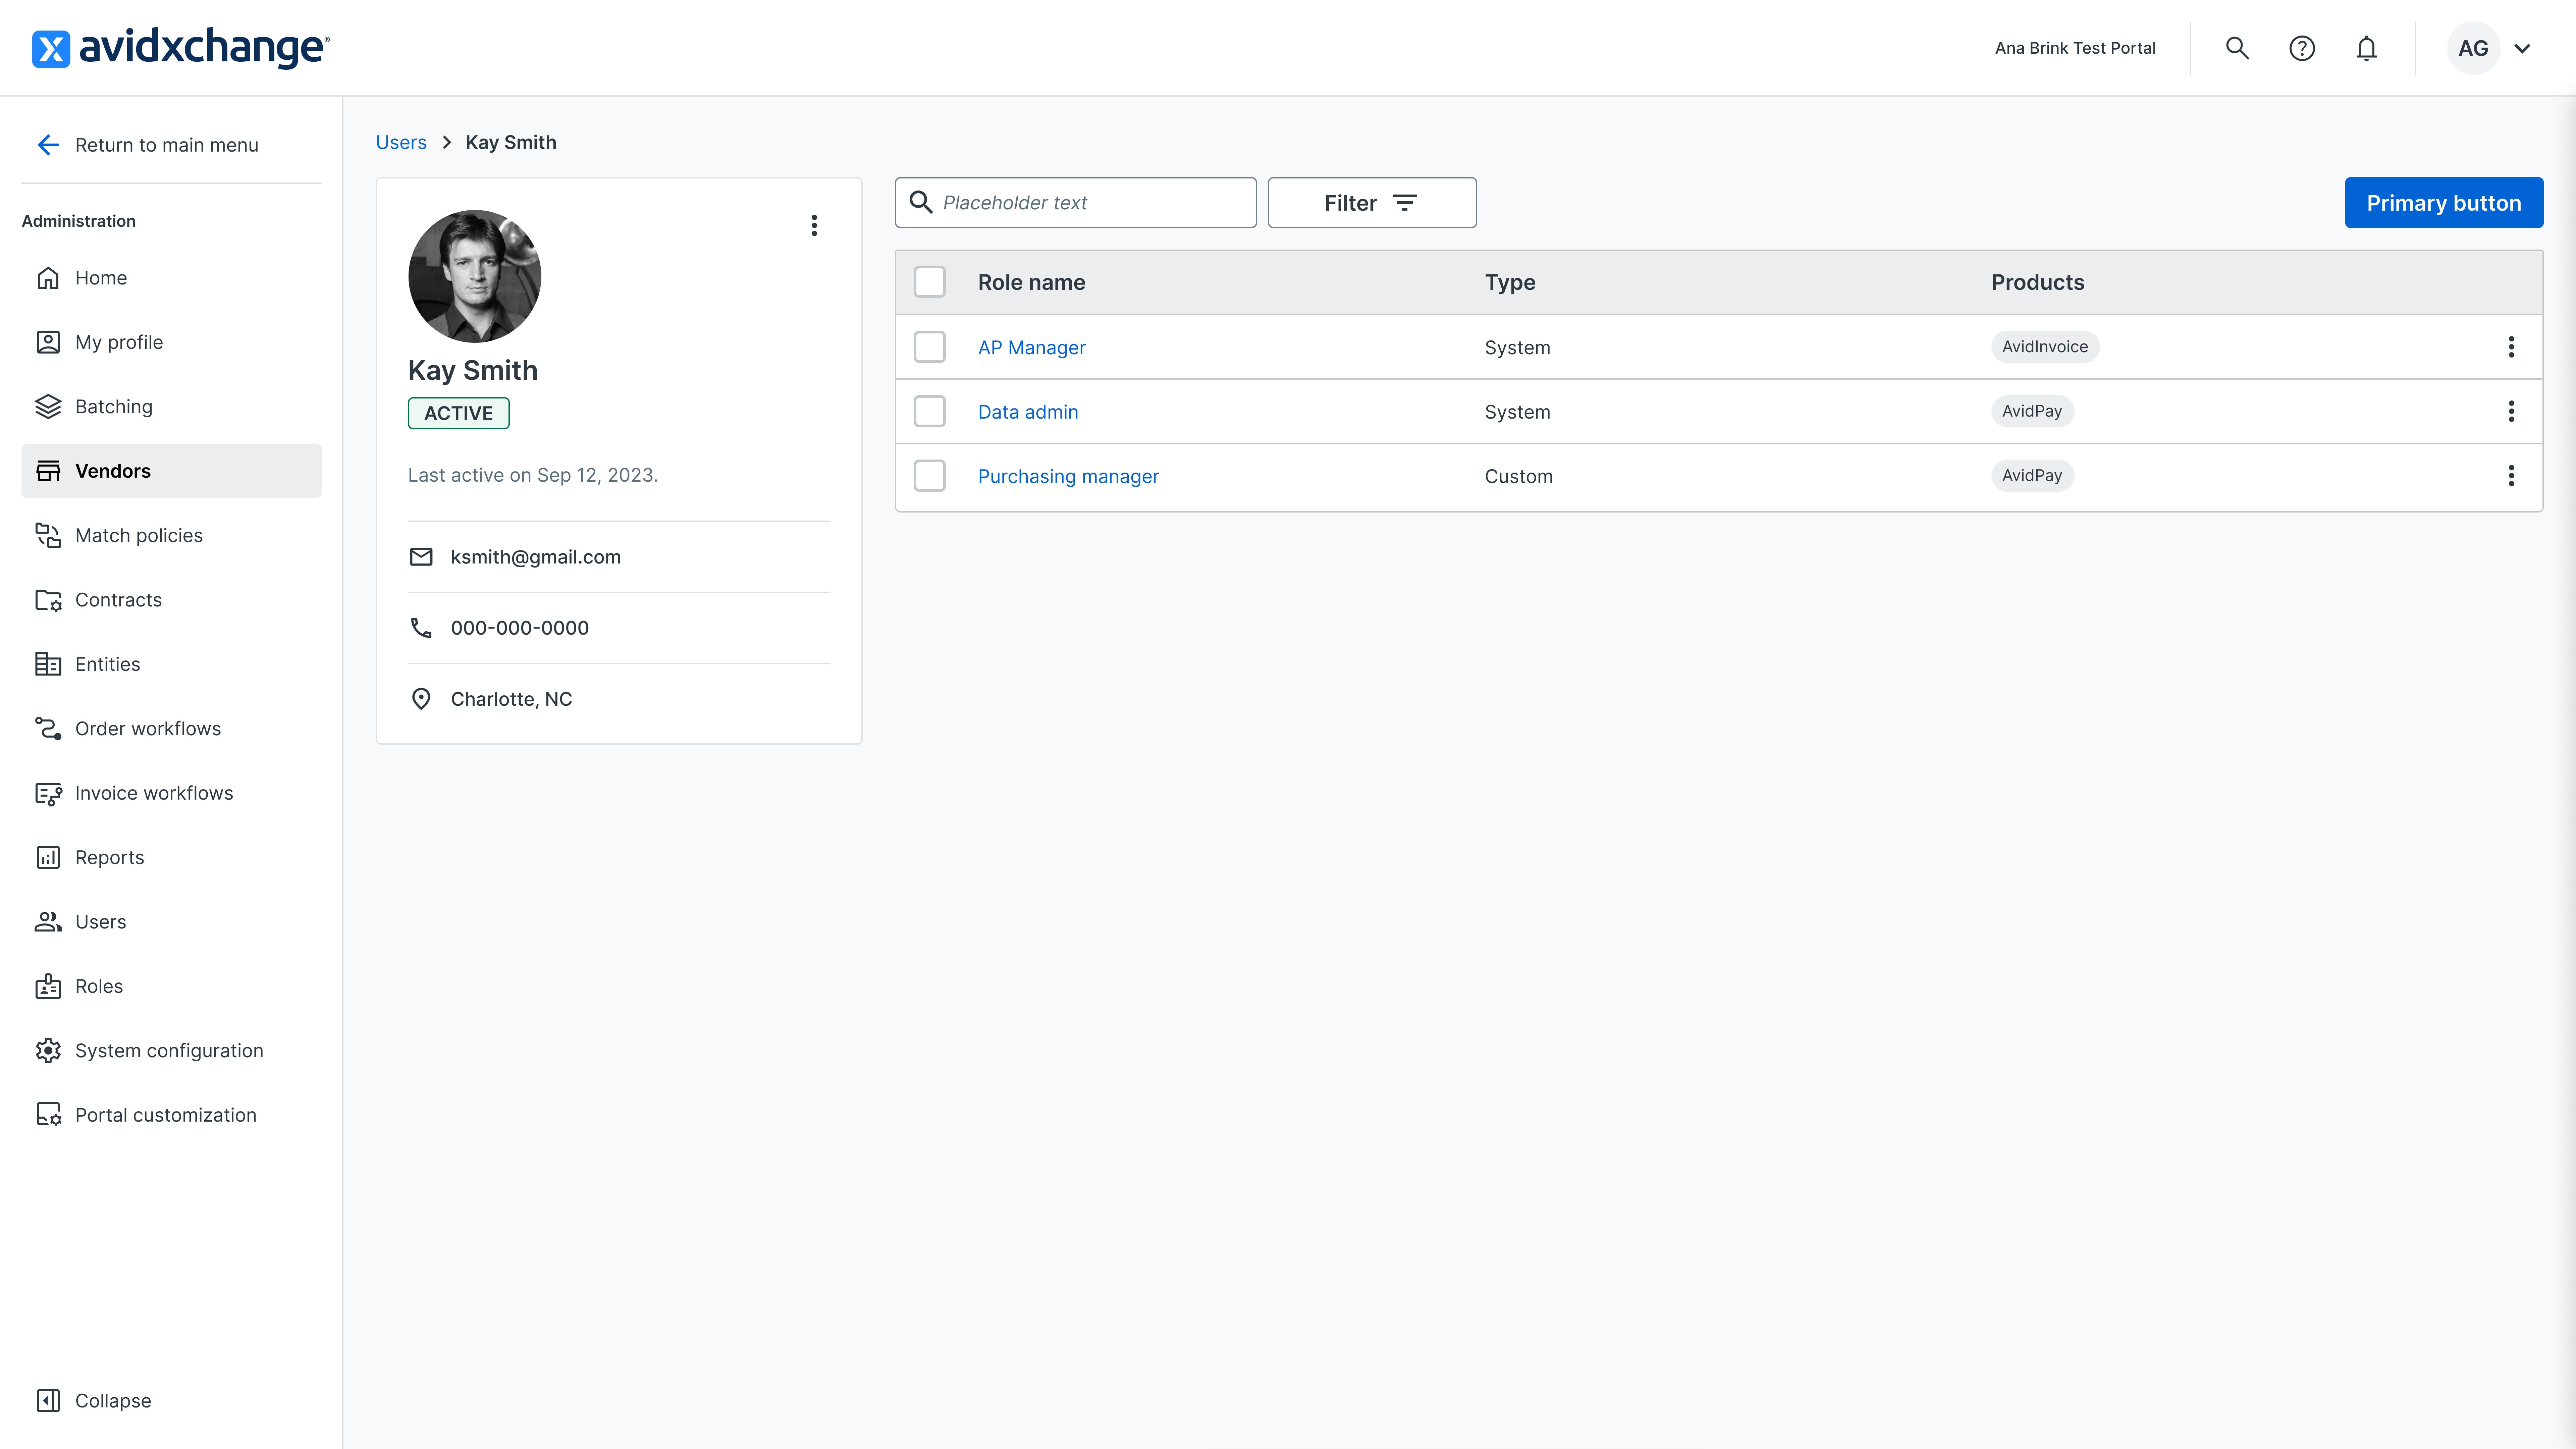Click the Ana Brink Test Portal label
This screenshot has height=1449, width=2576.
pyautogui.click(x=2075, y=48)
